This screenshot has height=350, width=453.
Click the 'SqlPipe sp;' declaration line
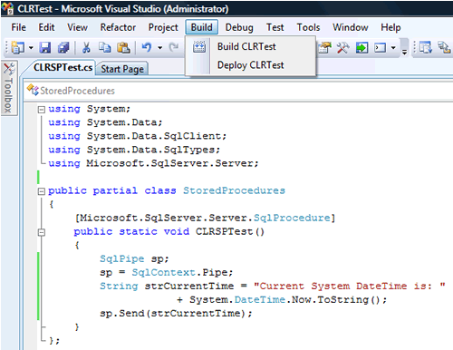[x=134, y=259]
